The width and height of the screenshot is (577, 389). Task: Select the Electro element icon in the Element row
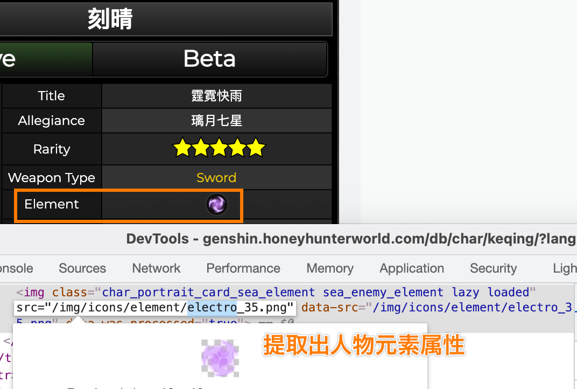(217, 205)
